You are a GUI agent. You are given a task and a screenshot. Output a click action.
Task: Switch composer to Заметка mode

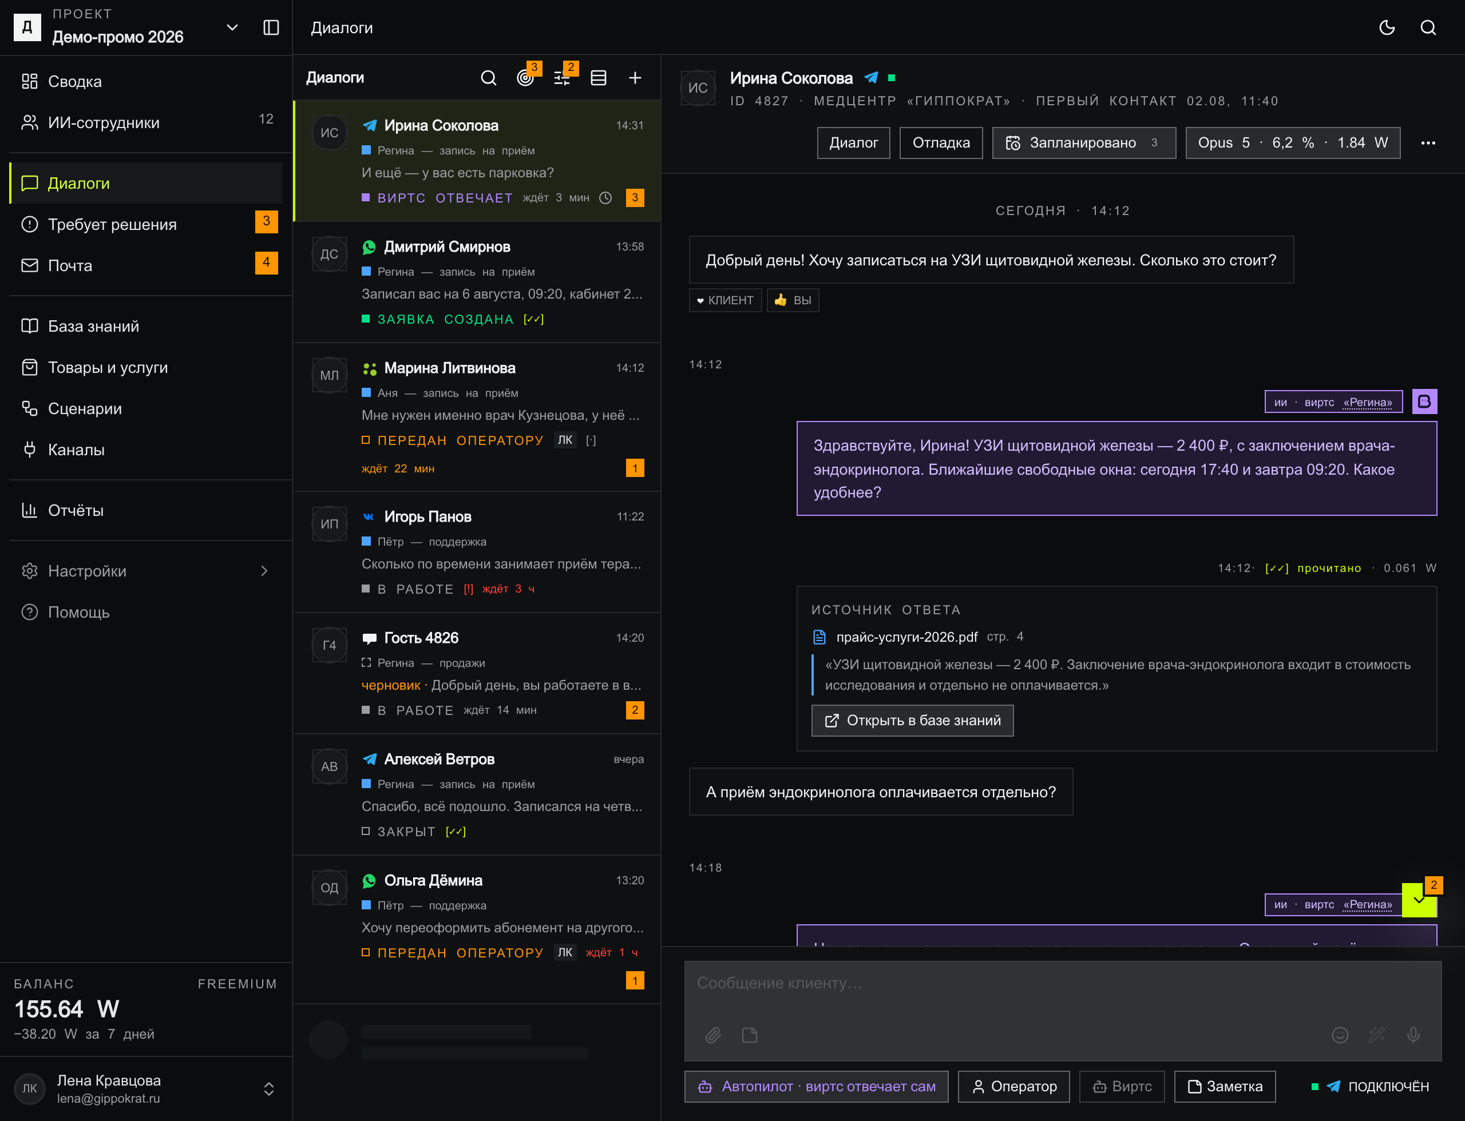(1225, 1086)
